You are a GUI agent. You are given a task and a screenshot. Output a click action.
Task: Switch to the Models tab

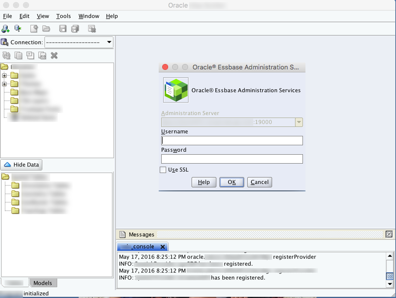click(42, 283)
